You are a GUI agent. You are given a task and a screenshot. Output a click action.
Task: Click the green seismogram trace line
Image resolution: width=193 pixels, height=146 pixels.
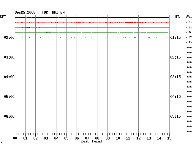pyautogui.click(x=92, y=32)
